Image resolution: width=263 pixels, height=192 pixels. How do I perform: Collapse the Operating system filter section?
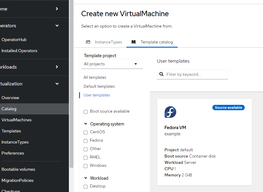(86, 124)
